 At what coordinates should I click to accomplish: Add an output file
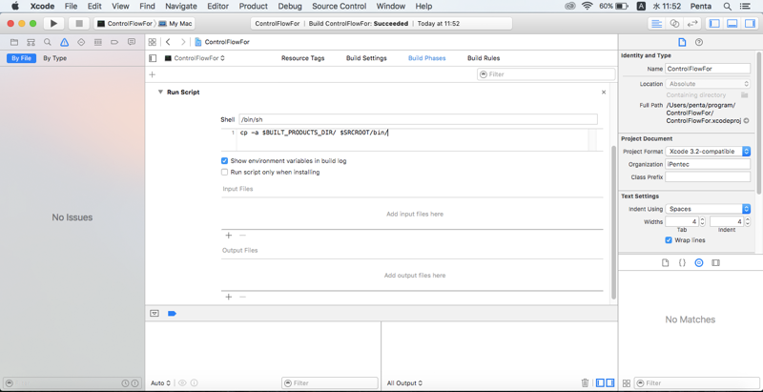[x=228, y=297]
